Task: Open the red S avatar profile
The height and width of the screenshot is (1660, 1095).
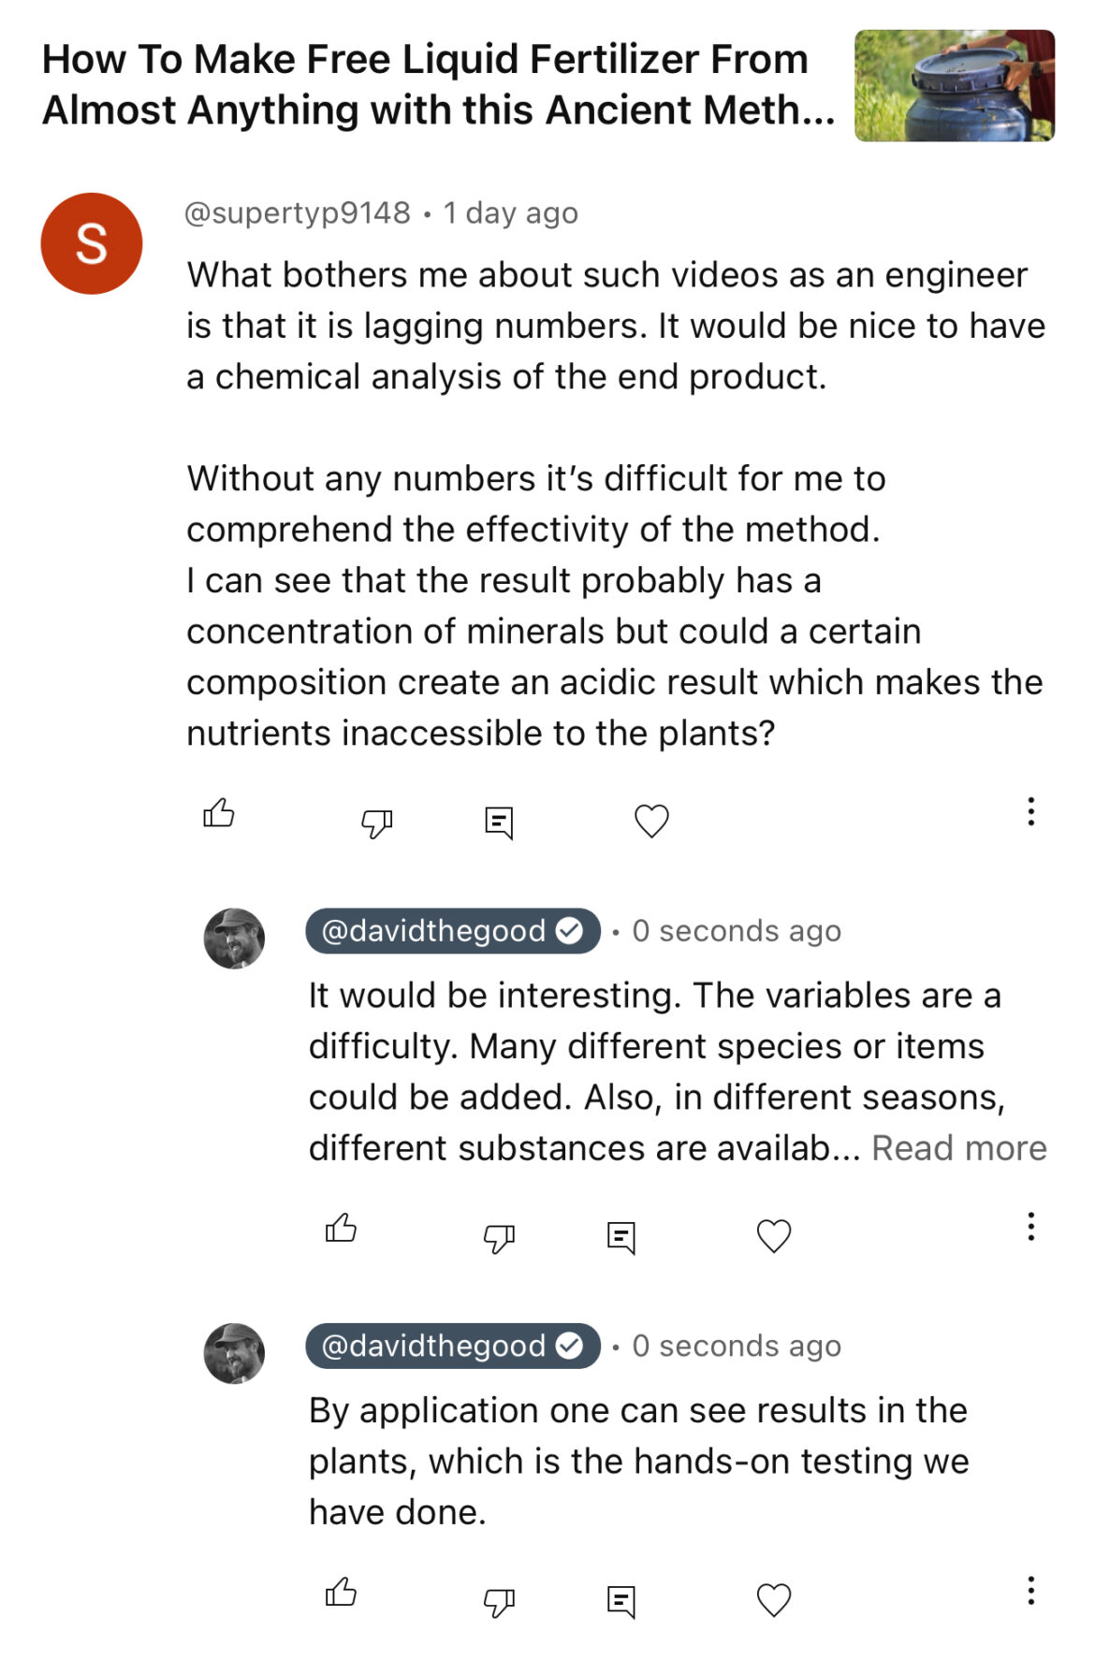Action: coord(92,243)
